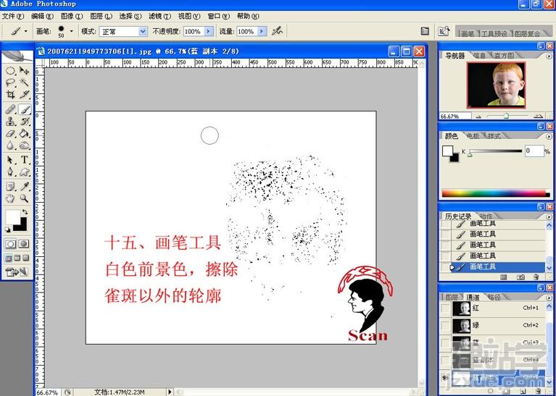This screenshot has height=396, width=556.
Task: Select the Move tool
Action: tap(24, 71)
